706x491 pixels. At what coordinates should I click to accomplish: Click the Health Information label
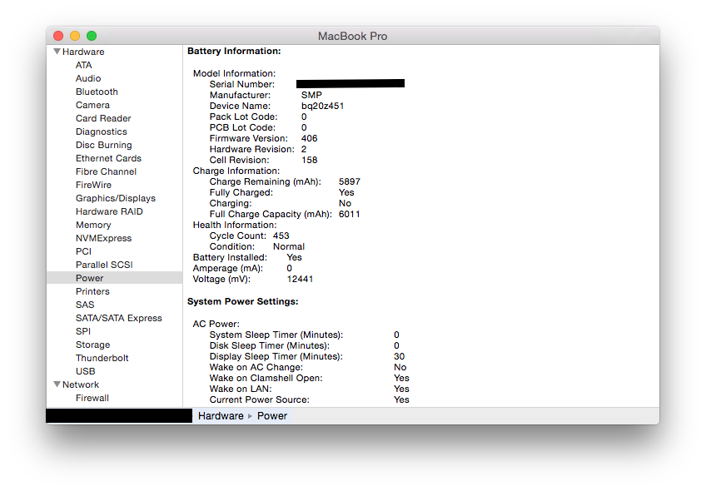235,225
